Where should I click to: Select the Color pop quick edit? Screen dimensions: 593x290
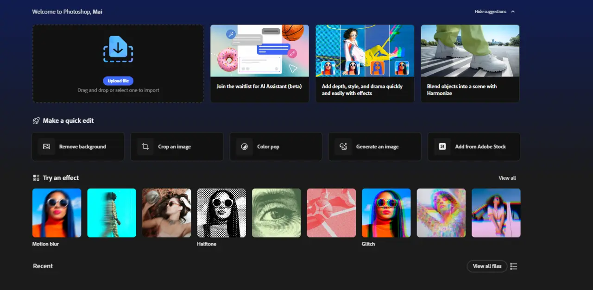(276, 146)
